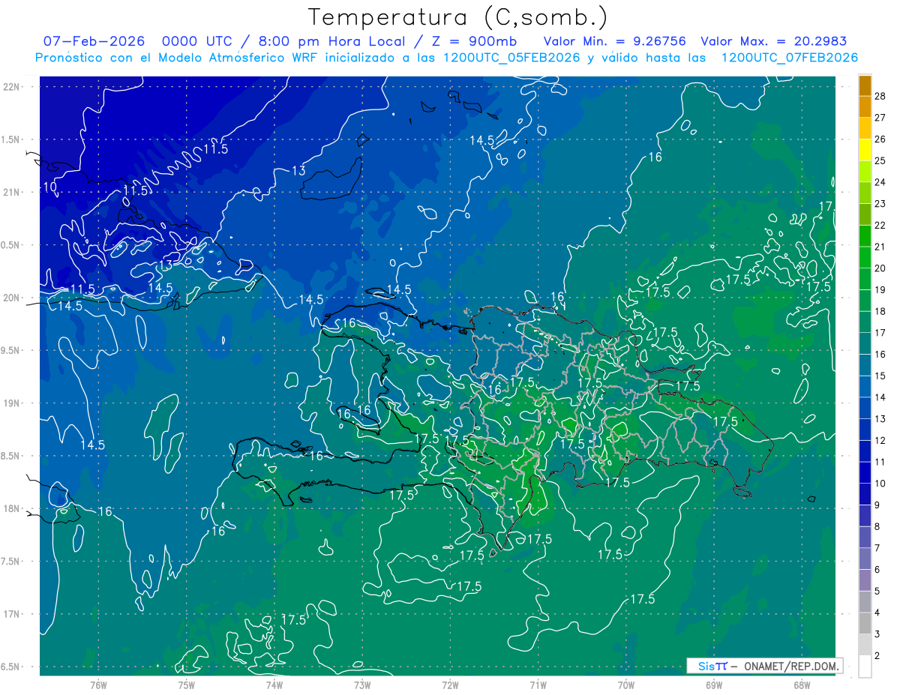
Task: Click the lilac swatch between 5 and 6
Action: pyautogui.click(x=865, y=580)
